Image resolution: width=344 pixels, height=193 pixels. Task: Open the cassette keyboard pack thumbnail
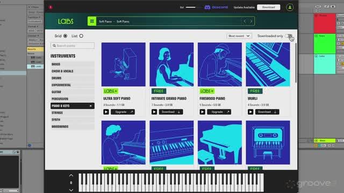point(268,143)
